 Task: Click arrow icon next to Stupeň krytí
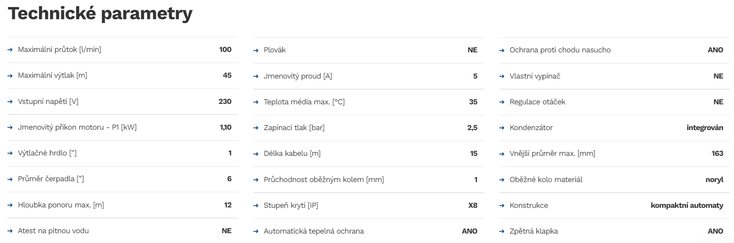(256, 206)
